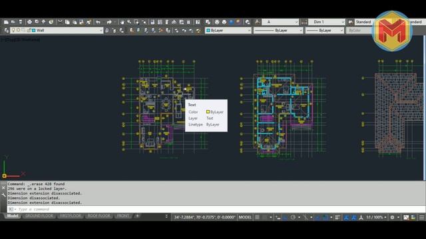Toggle lineweight display in status bar
The width and height of the screenshot is (426, 239).
click(x=337, y=217)
